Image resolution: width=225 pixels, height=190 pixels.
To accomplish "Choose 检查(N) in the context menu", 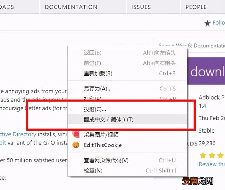I will click(x=128, y=171).
